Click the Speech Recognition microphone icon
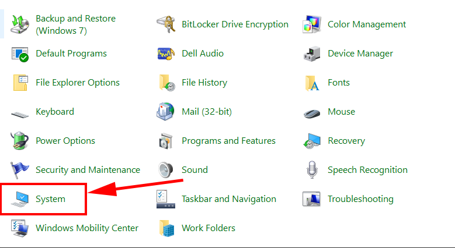Image resolution: width=455 pixels, height=248 pixels. (x=312, y=170)
